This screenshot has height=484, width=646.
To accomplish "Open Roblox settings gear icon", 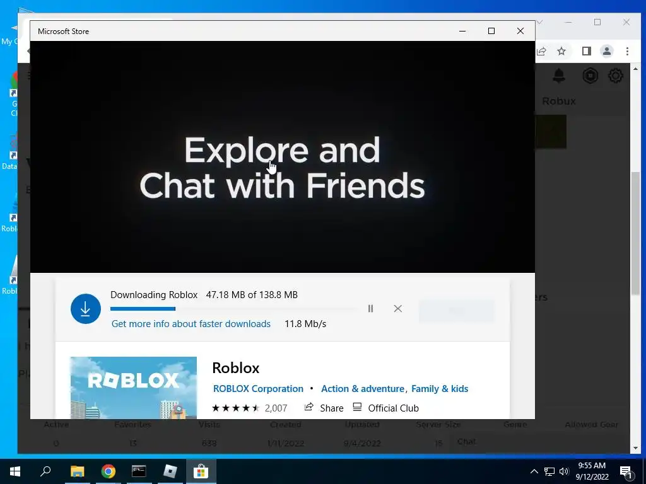I will (616, 76).
